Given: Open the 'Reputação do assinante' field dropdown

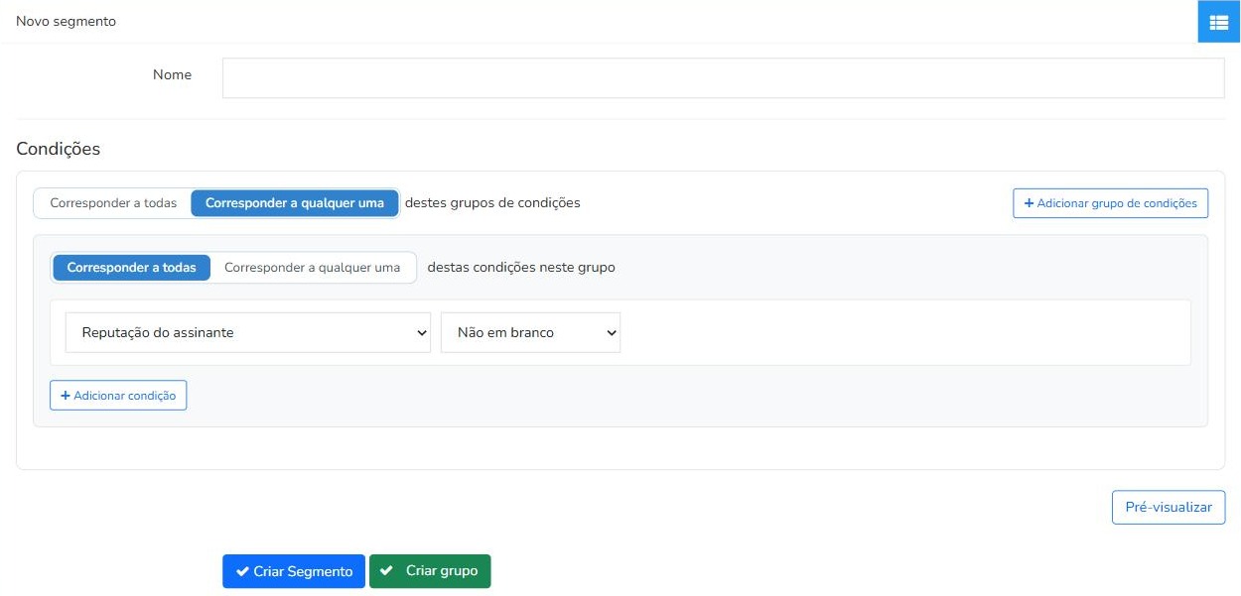Looking at the screenshot, I should tap(248, 333).
